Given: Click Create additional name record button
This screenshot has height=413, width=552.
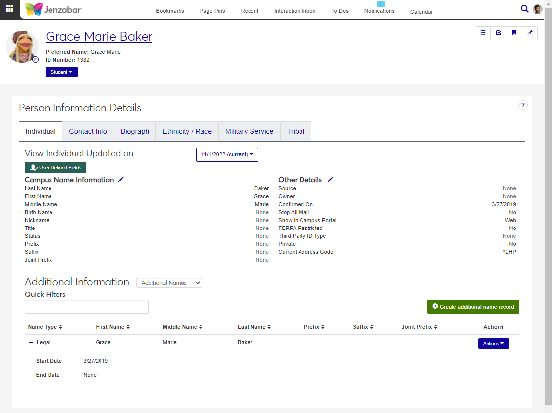Looking at the screenshot, I should pos(473,307).
